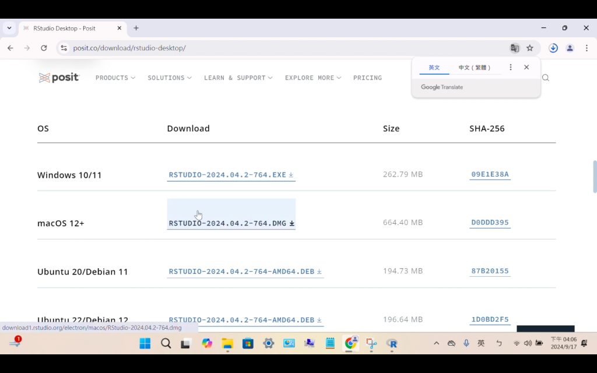Open the PRICING page
This screenshot has width=597, height=373.
click(367, 78)
